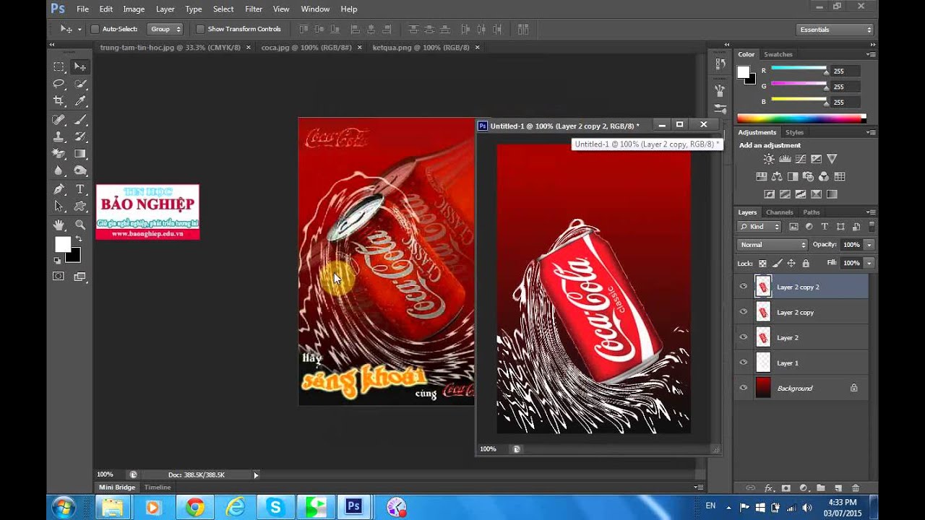Toggle lock all for the layer
Image resolution: width=925 pixels, height=520 pixels.
coord(806,264)
